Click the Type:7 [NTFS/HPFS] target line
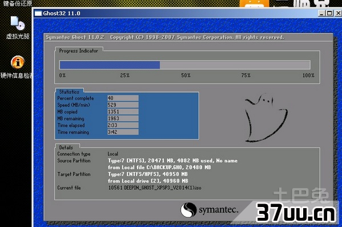The image size is (342, 227). tap(148, 174)
